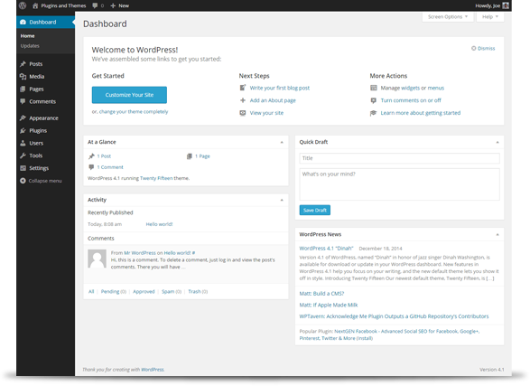This screenshot has height=386, width=530.
Task: Click the Quick Draft Title field
Action: point(399,158)
